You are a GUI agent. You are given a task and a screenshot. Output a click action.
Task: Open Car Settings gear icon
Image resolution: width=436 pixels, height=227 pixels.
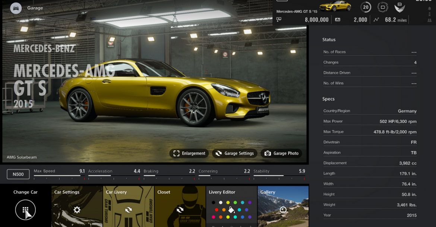coord(77,210)
